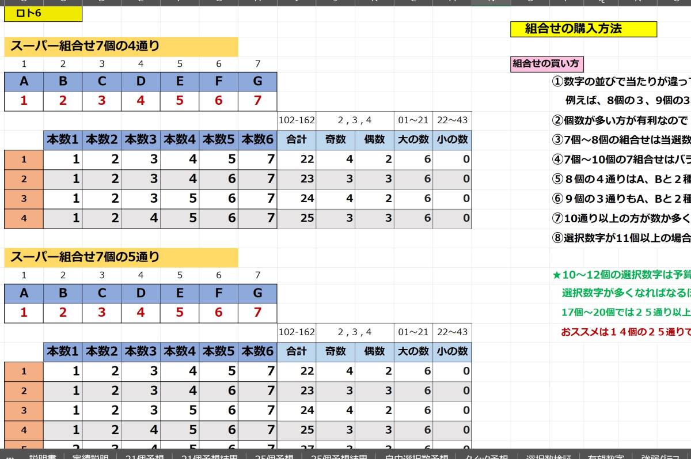Click orange row label 2 in 5通り table
Screen dimensions: 691x459
pyautogui.click(x=24, y=391)
